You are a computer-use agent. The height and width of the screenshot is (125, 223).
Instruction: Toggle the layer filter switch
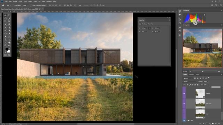(209, 78)
